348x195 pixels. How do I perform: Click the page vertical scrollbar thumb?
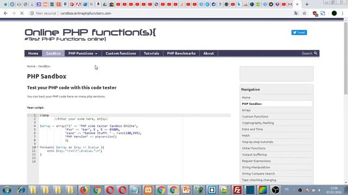[x=346, y=58]
